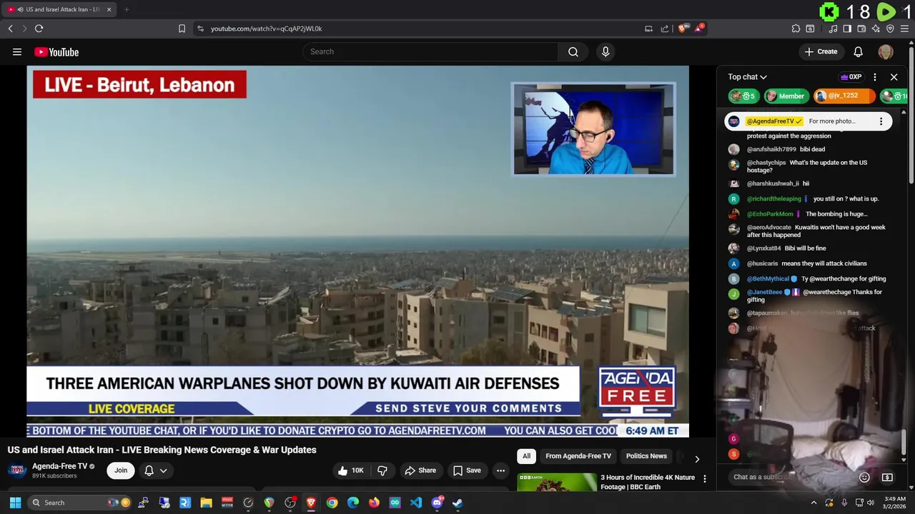Go to the YouTube home logo
The image size is (915, 514).
pyautogui.click(x=56, y=52)
